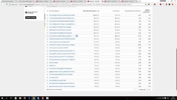The width and height of the screenshot is (177, 100).
Task: Switch to Chrome taskbar icon
Action: pyautogui.click(x=34, y=98)
